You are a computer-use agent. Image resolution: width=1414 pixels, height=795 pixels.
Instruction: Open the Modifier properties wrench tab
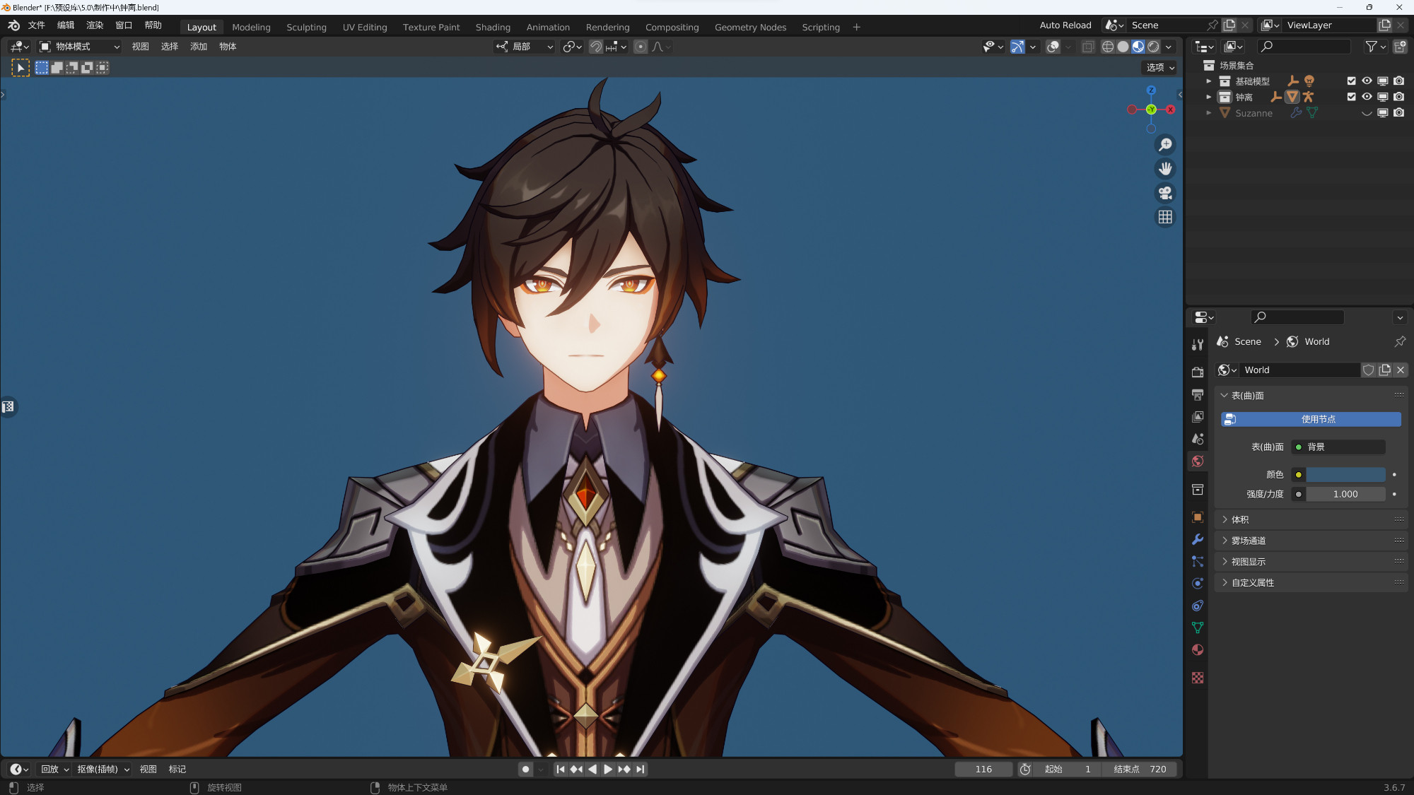coord(1197,539)
